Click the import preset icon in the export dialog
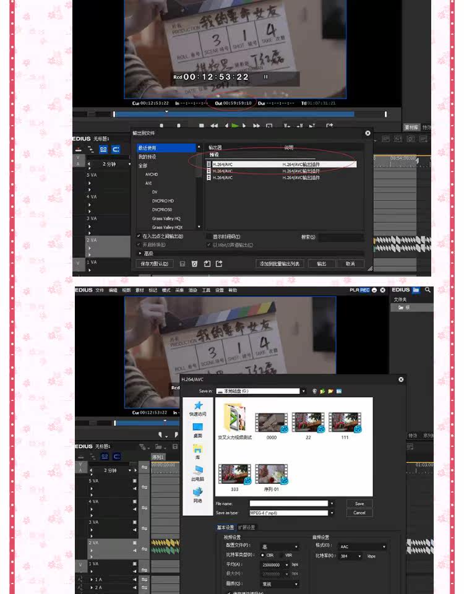This screenshot has width=464, height=594. click(207, 264)
